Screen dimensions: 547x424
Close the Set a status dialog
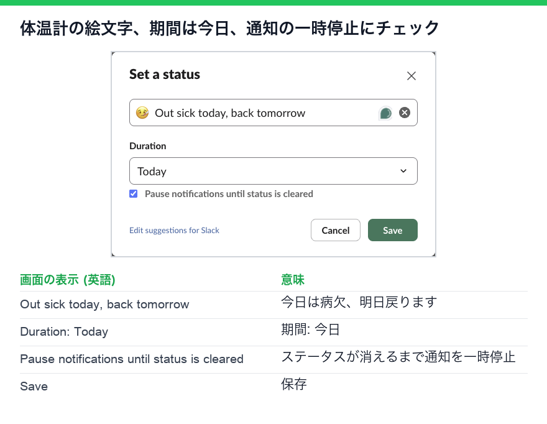(x=411, y=76)
